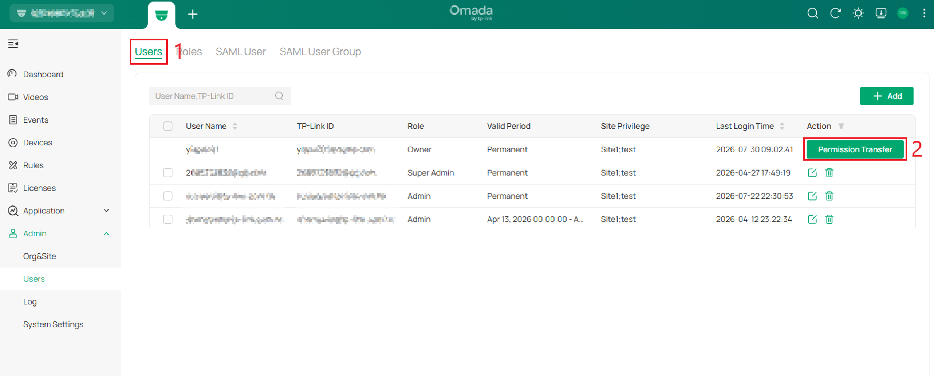Viewport: 934px width, 376px height.
Task: Open System Settings under Admin
Action: coord(53,324)
